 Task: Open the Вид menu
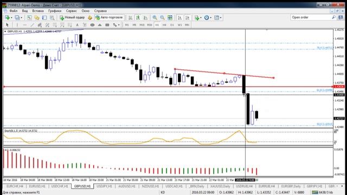tap(25, 11)
